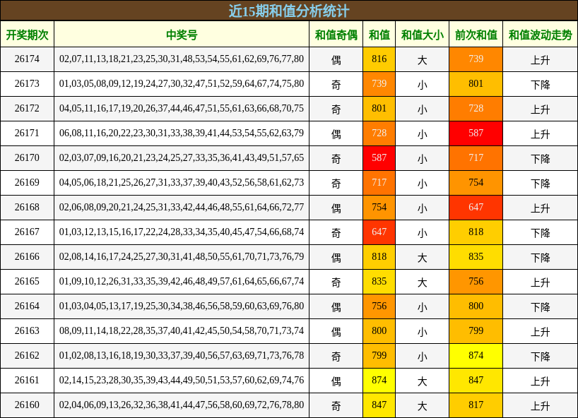Click the 下降 trend cell in row 26169

coord(541,183)
